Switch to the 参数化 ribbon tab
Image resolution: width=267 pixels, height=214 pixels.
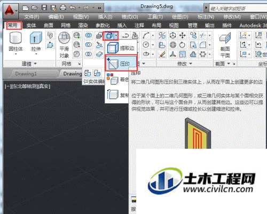(x=103, y=26)
